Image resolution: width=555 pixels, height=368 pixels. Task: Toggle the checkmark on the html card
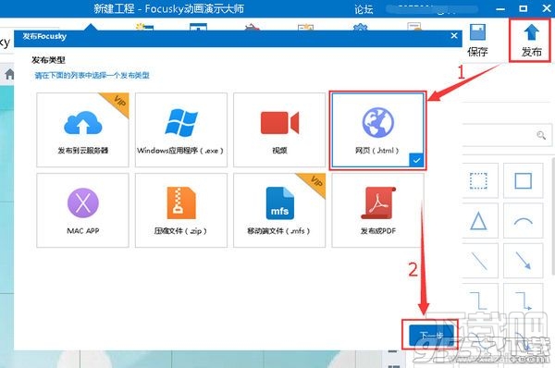tap(416, 160)
